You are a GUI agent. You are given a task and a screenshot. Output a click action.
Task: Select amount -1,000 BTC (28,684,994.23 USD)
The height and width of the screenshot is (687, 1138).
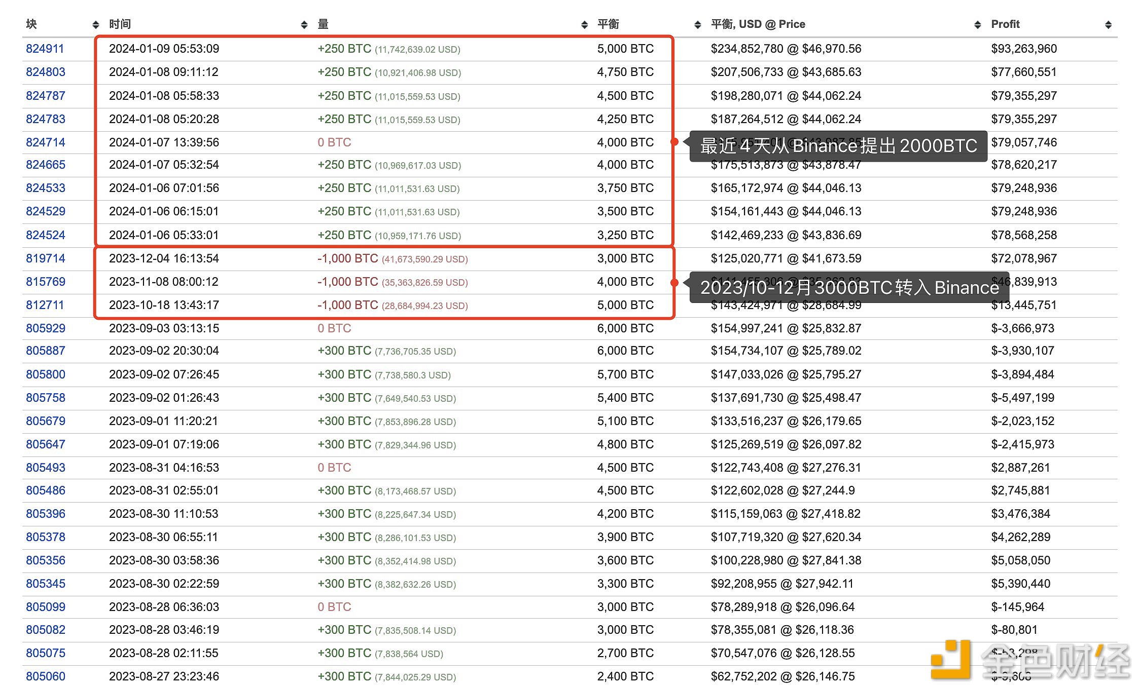393,306
